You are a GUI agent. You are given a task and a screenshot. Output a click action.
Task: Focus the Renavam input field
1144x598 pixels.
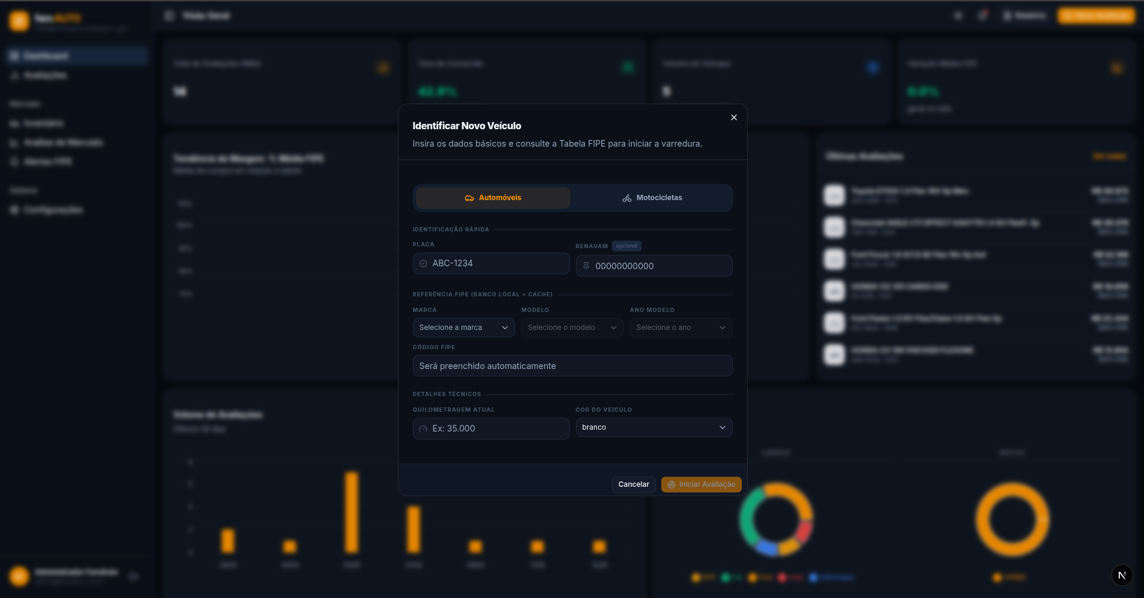coord(654,266)
